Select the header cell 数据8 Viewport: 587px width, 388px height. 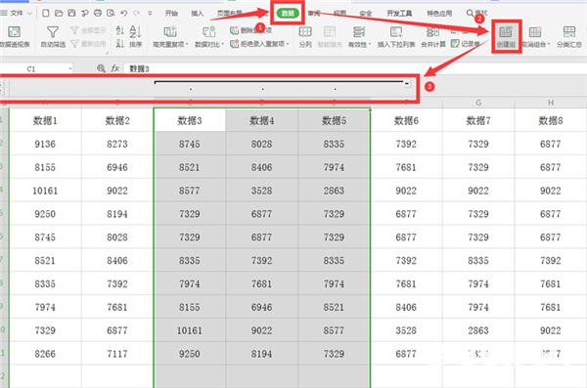550,120
